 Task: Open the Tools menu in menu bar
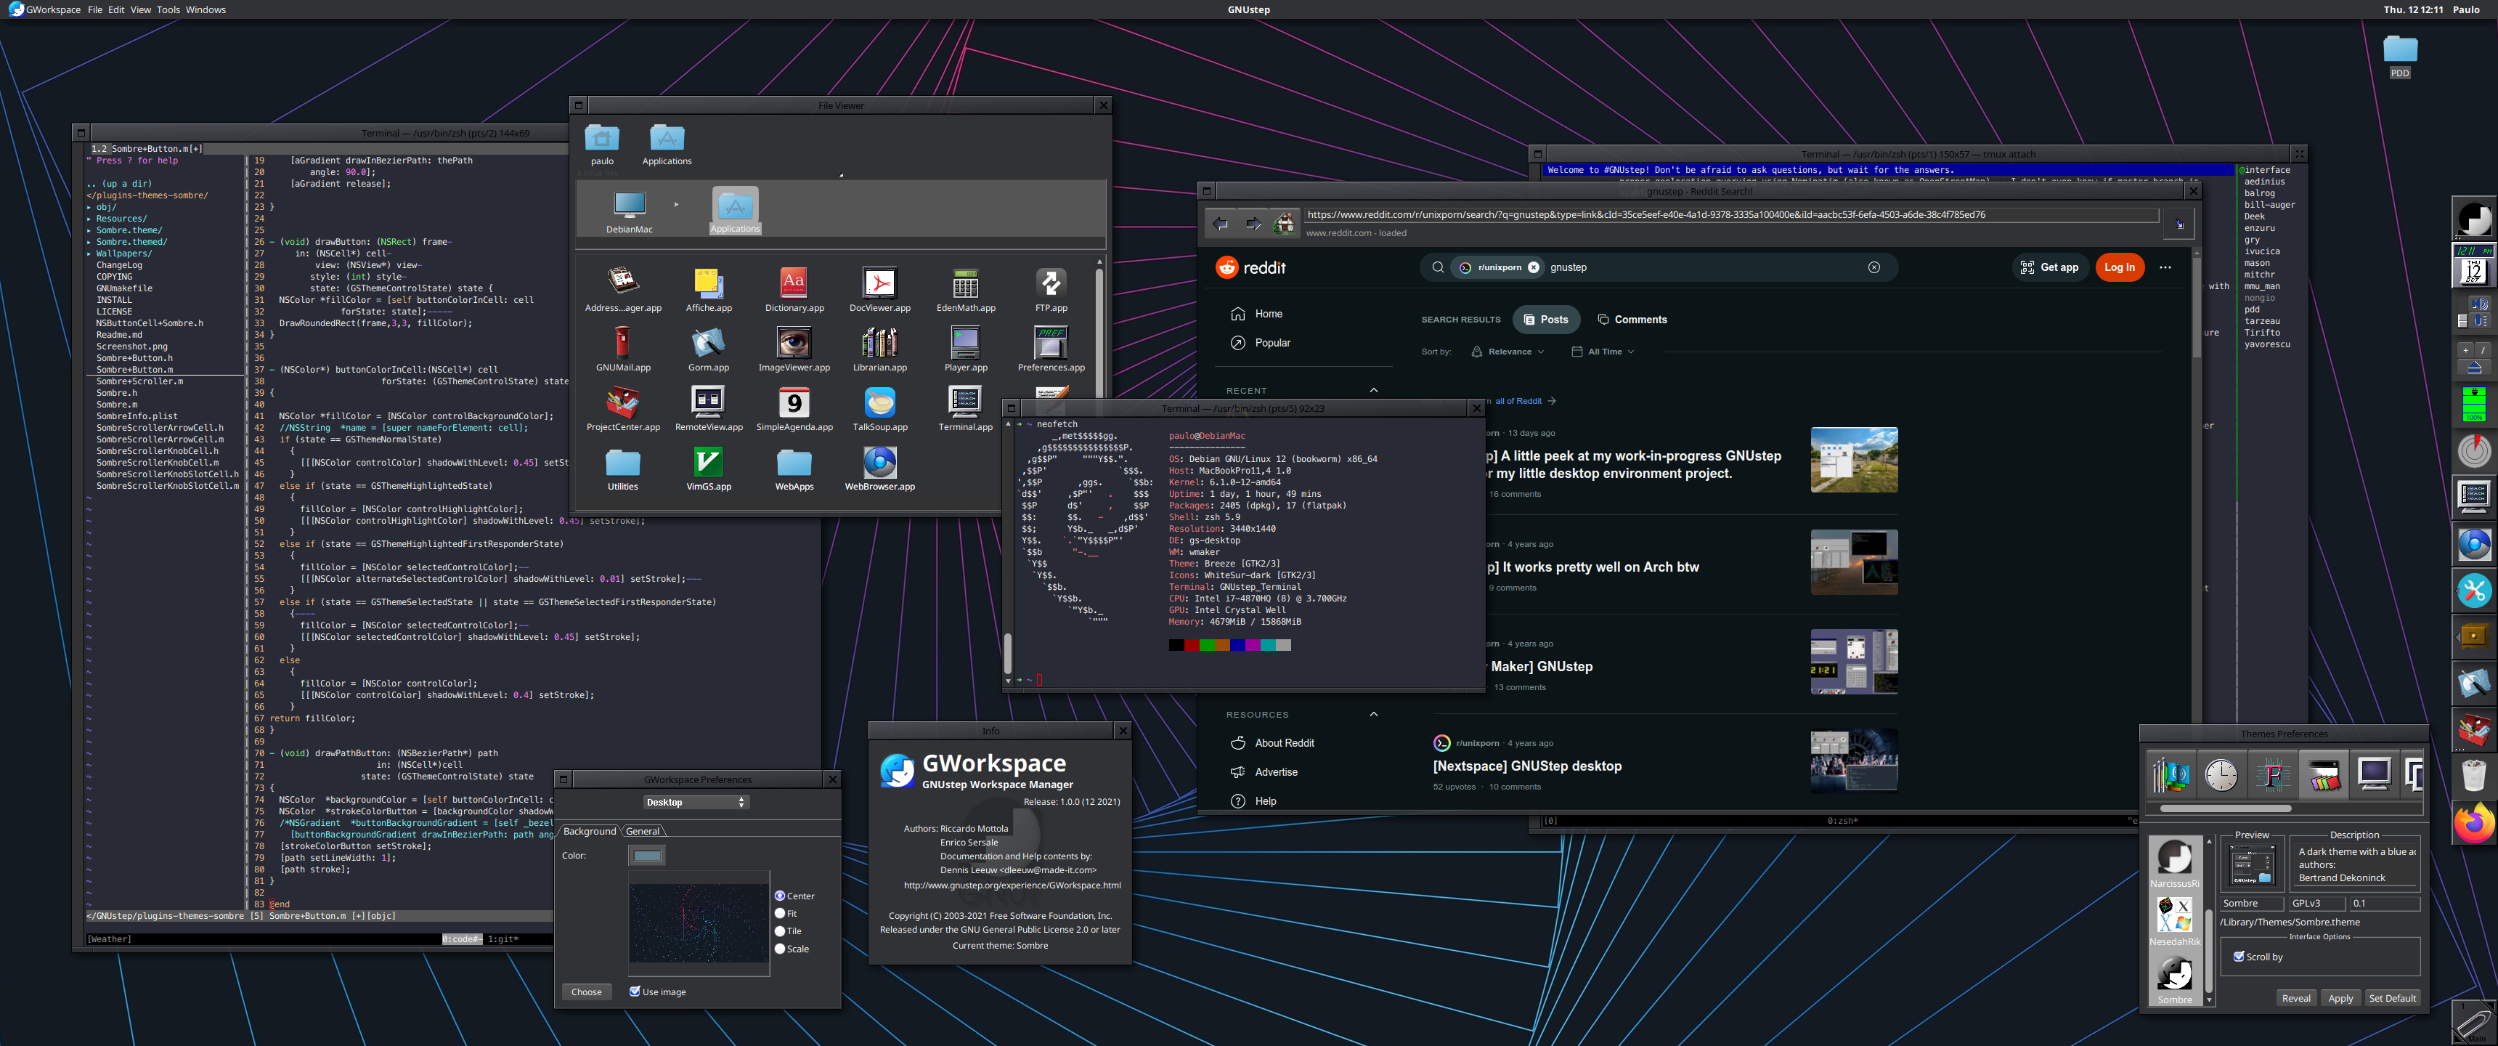(x=168, y=9)
